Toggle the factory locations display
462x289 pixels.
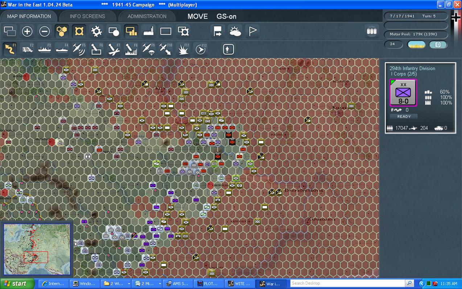point(149,32)
